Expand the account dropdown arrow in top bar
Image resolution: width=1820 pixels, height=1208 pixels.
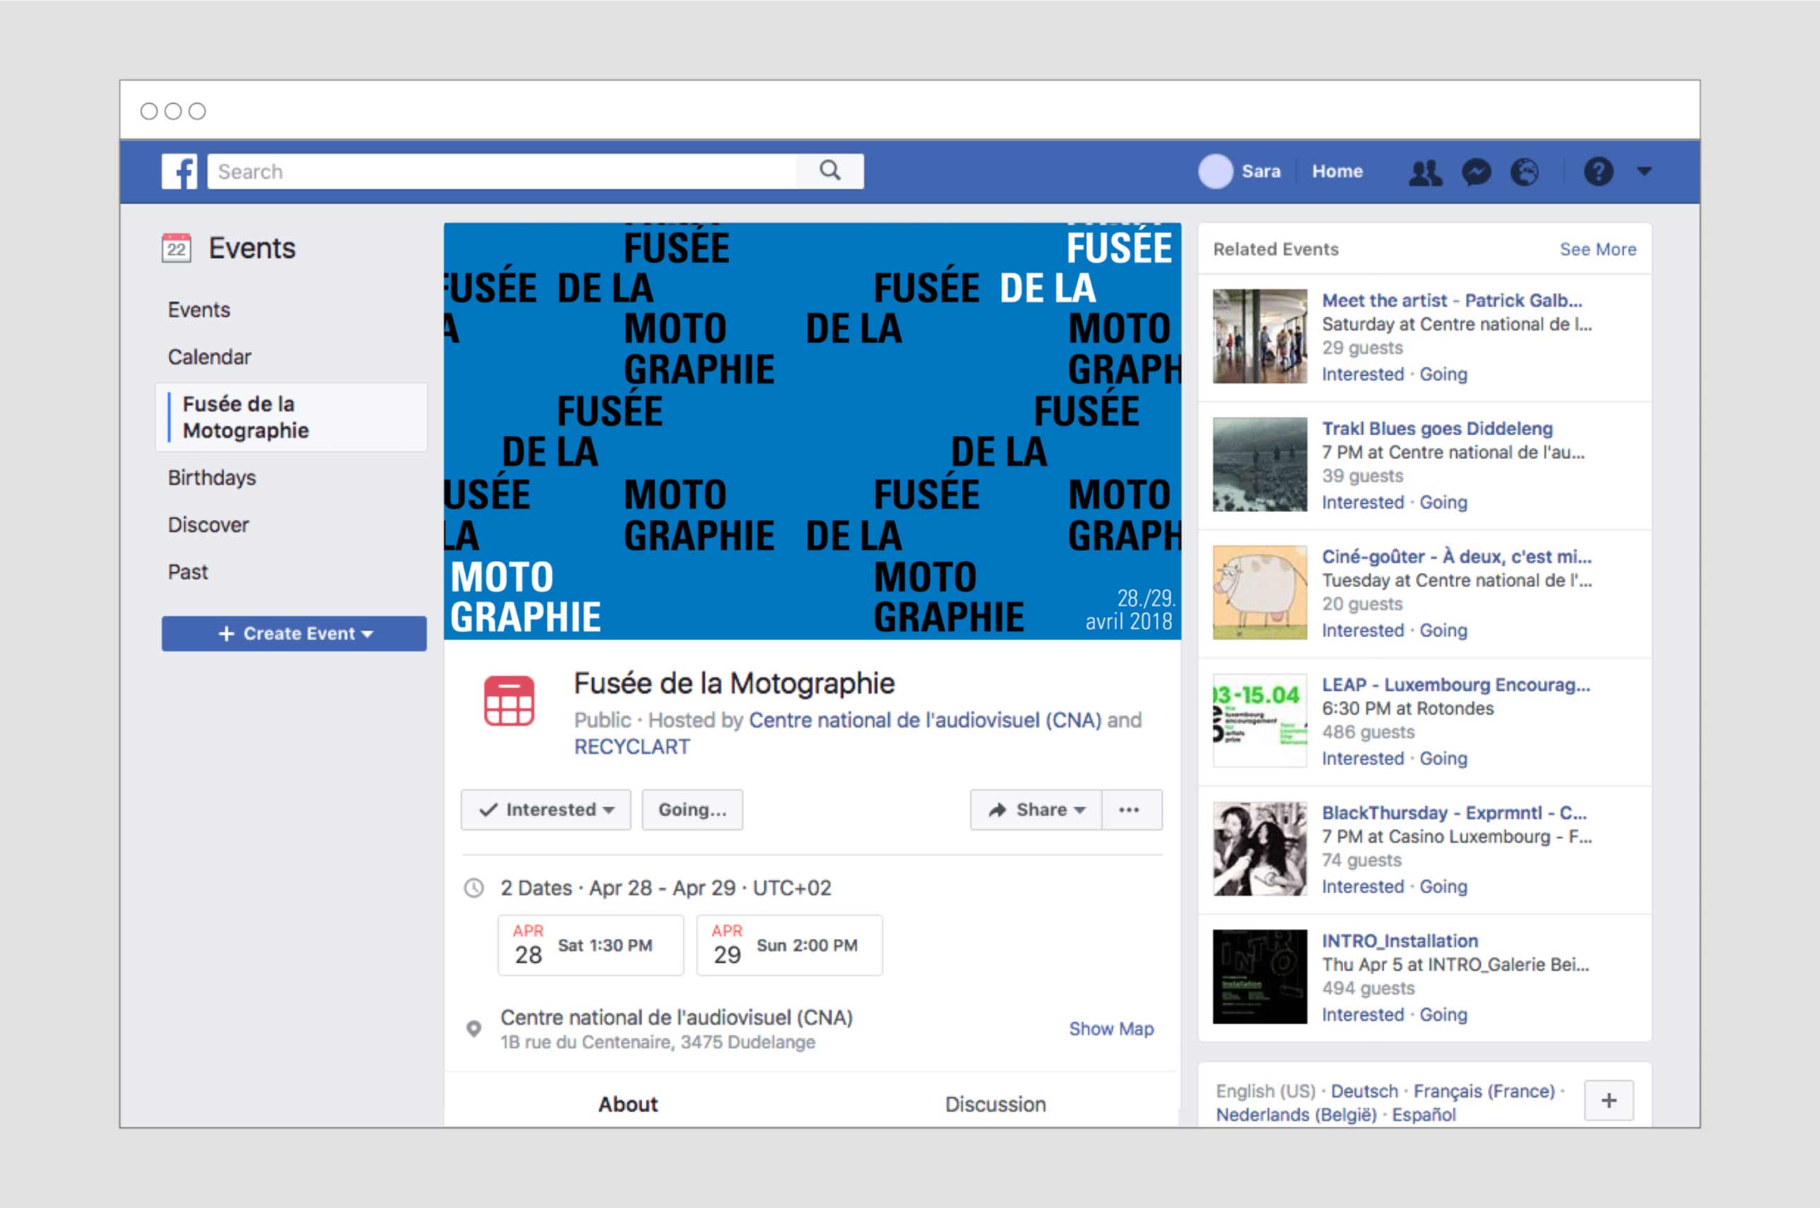coord(1644,171)
